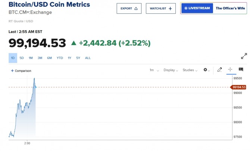Switch to the 5D range
The width and height of the screenshot is (250, 151).
click(22, 58)
